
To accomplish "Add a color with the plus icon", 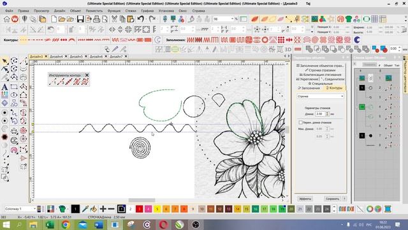I will (x=103, y=209).
